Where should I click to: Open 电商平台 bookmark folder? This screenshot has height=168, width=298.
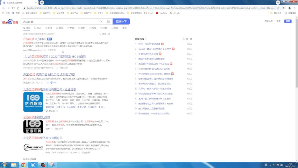pyautogui.click(x=86, y=13)
